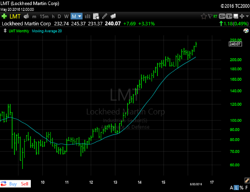Click the Sell button

(x=25, y=184)
